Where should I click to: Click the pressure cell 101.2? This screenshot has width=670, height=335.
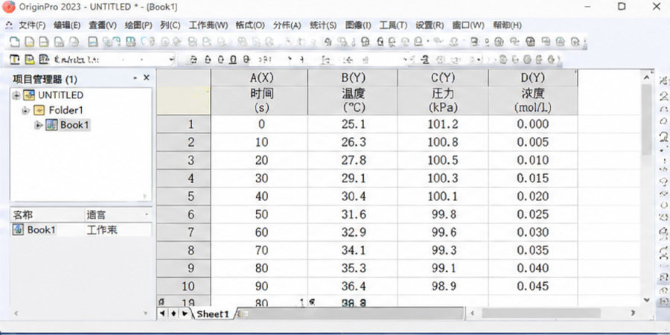click(x=443, y=124)
